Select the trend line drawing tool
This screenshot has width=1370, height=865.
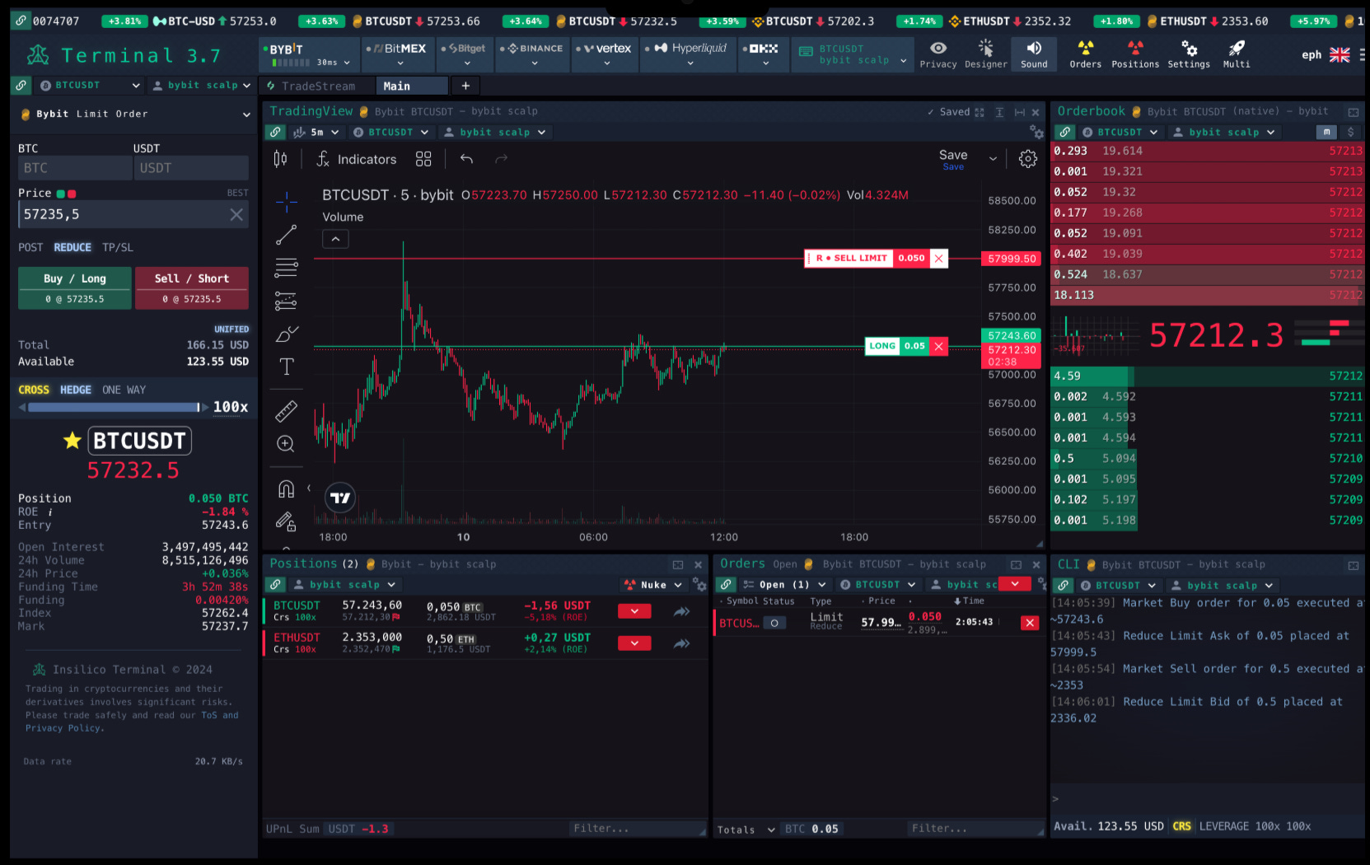tap(286, 235)
